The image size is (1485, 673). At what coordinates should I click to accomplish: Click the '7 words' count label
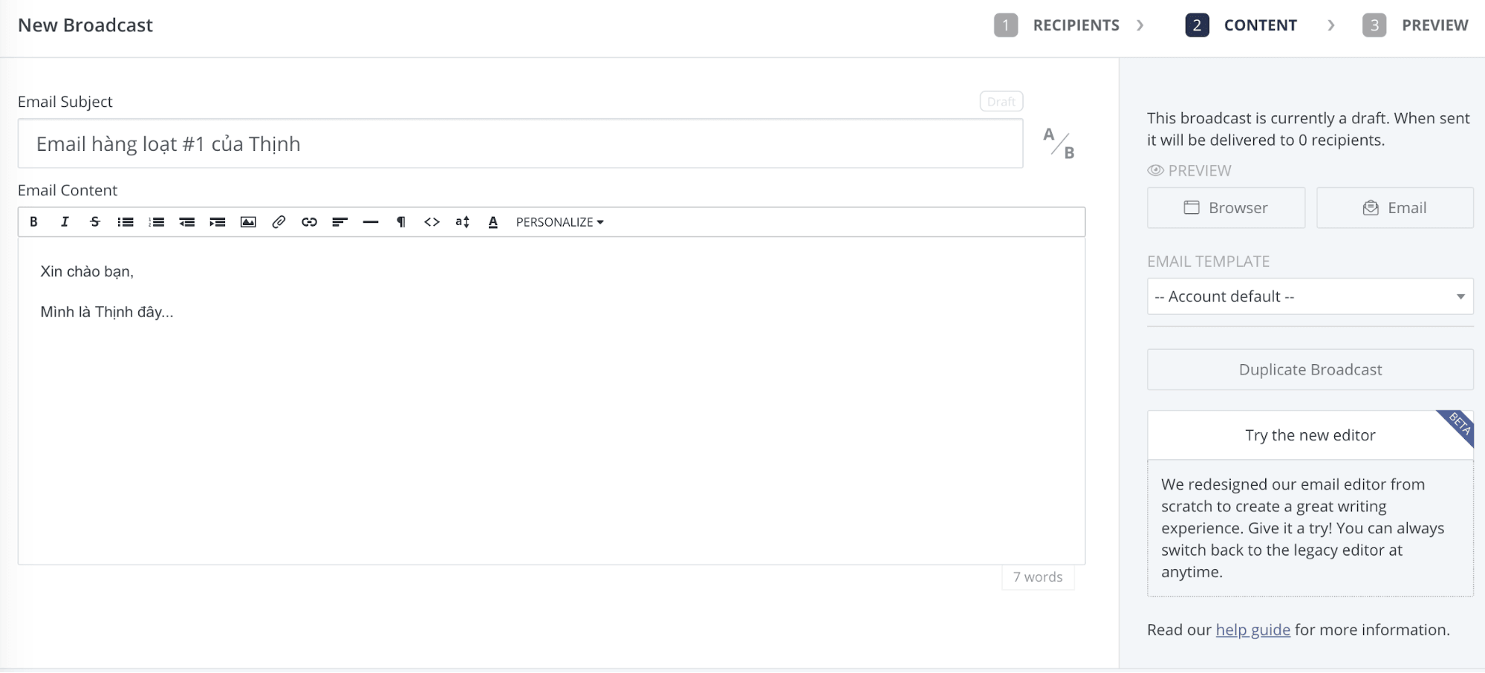coord(1038,577)
